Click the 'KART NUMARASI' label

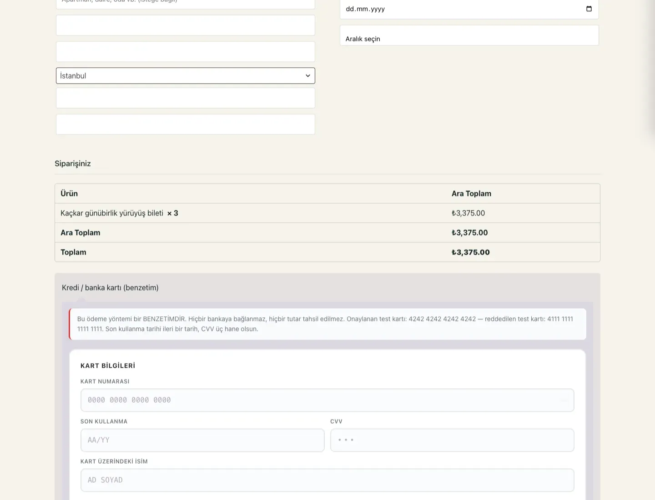(105, 381)
